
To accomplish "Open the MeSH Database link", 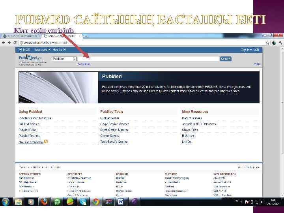I will click(x=192, y=118).
